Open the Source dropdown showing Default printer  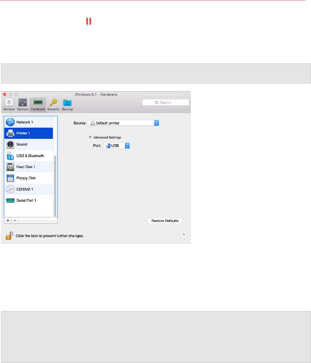(x=124, y=123)
